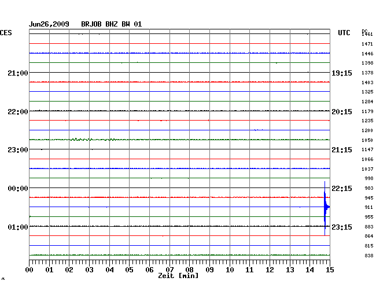The height and width of the screenshot is (285, 376).
Task: Click the 05 minute axis label
Action: tap(129, 270)
